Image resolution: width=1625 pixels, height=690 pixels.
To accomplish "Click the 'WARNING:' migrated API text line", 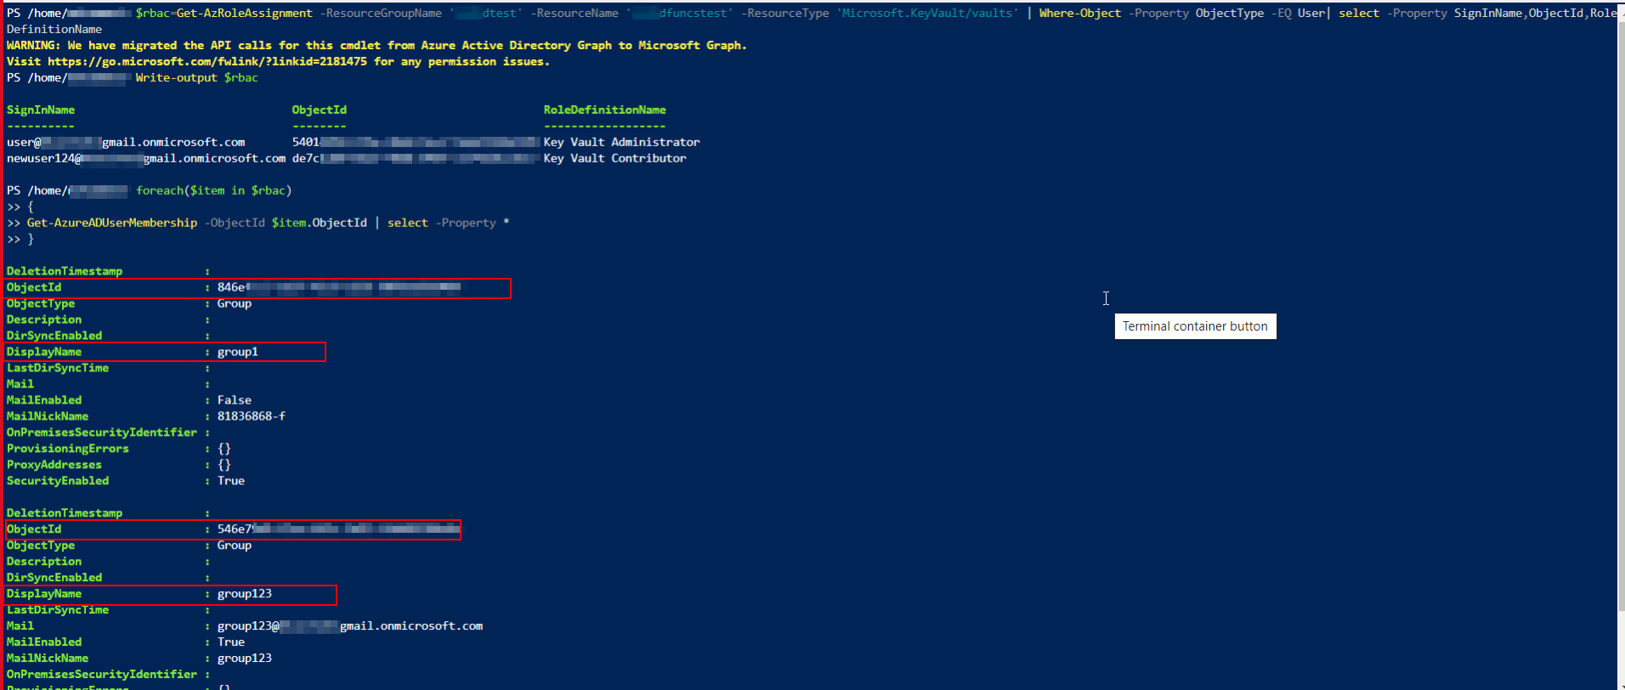I will point(377,45).
